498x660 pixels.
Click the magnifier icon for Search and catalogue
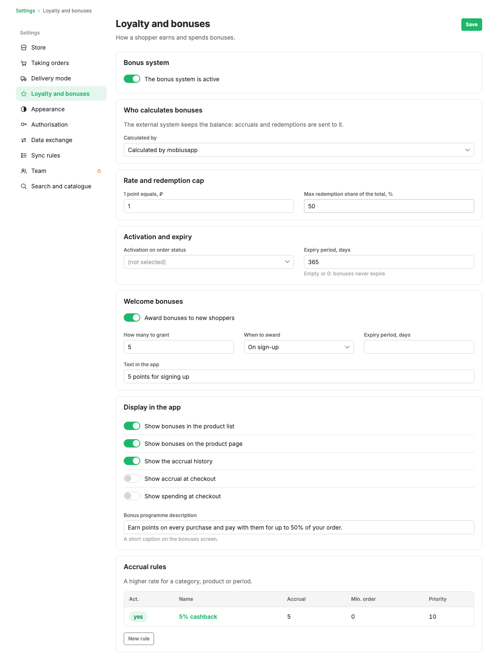[24, 186]
